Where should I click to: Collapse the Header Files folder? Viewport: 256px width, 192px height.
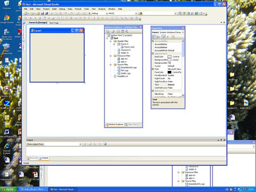(x=111, y=41)
